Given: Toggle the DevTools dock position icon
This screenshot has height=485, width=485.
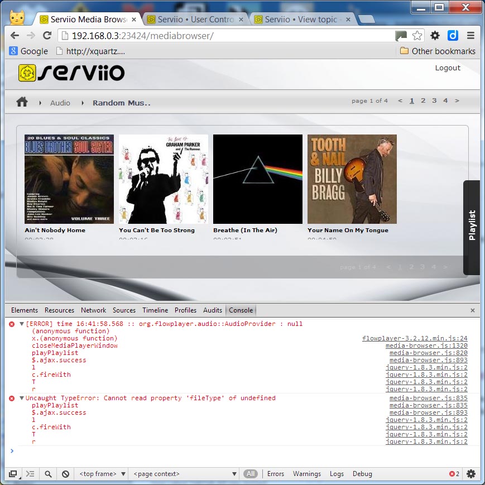Looking at the screenshot, I should click(x=14, y=473).
